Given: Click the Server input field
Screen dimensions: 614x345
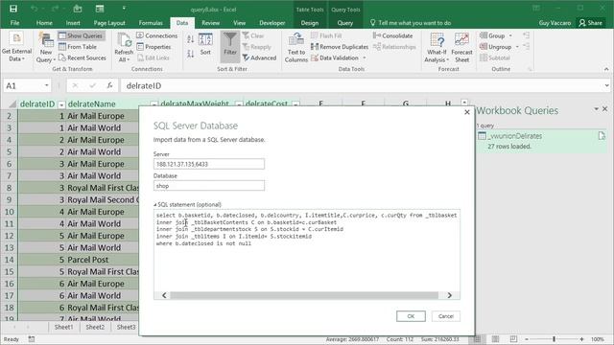Looking at the screenshot, I should (209, 164).
